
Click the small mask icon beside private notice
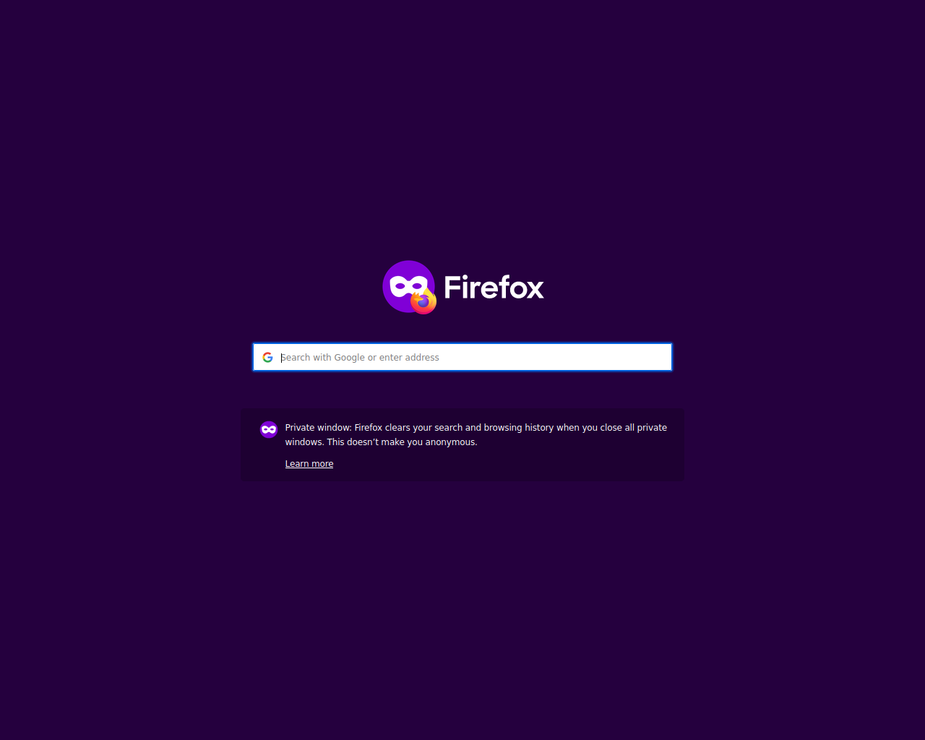[x=269, y=429]
